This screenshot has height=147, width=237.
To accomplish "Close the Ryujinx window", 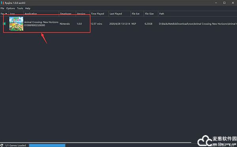I will click(233, 3).
